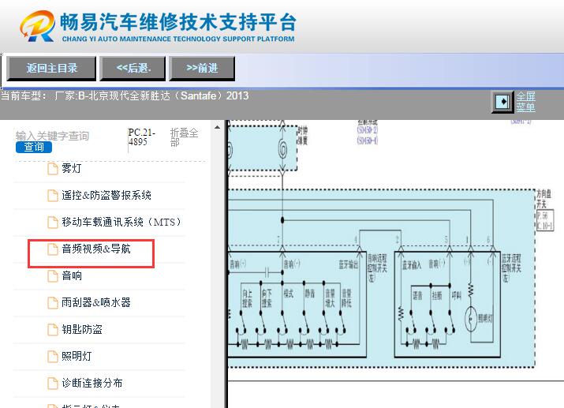Click the 查询 search button
564x408 pixels.
click(34, 147)
